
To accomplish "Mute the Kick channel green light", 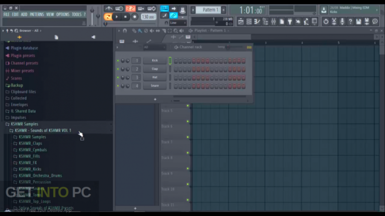I will point(118,61).
